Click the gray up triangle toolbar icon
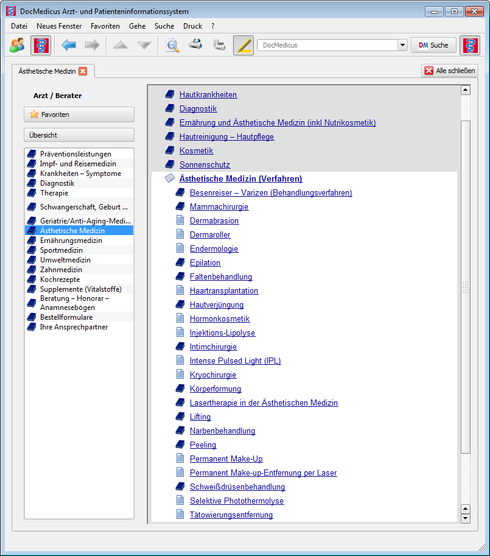Viewport: 490px width, 556px height. tap(121, 45)
